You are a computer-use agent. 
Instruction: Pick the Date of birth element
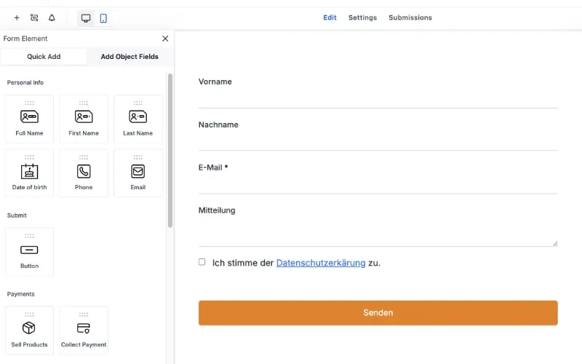29,174
